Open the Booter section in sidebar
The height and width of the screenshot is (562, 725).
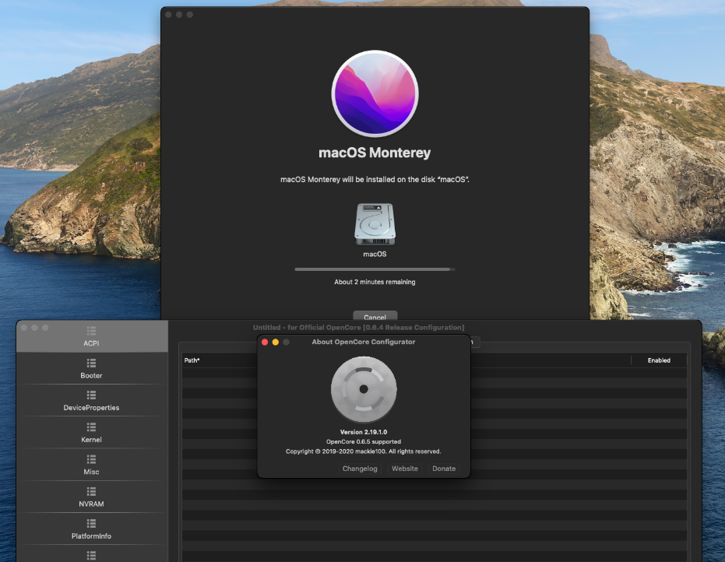click(92, 369)
